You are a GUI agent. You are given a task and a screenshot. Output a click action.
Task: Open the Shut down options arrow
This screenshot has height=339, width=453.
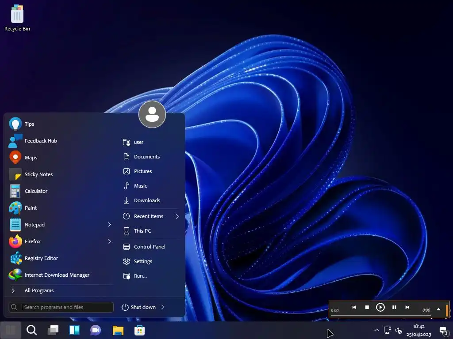163,307
